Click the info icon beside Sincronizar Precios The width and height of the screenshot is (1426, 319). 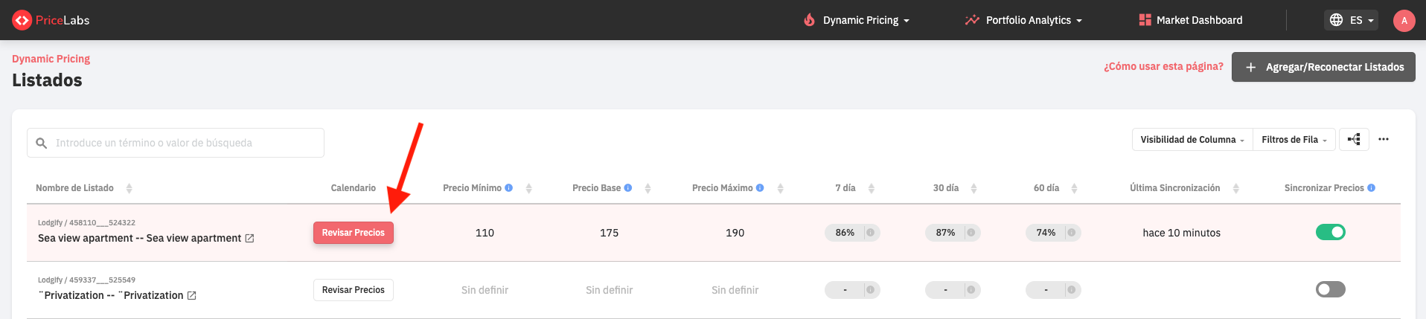1372,188
